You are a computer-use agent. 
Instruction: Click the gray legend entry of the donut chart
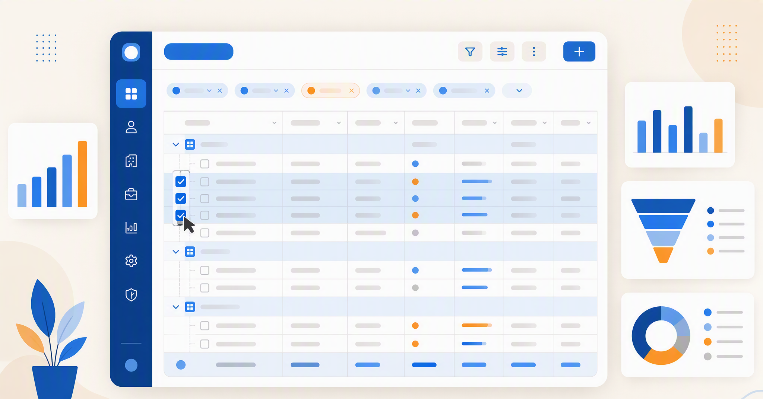(724, 357)
